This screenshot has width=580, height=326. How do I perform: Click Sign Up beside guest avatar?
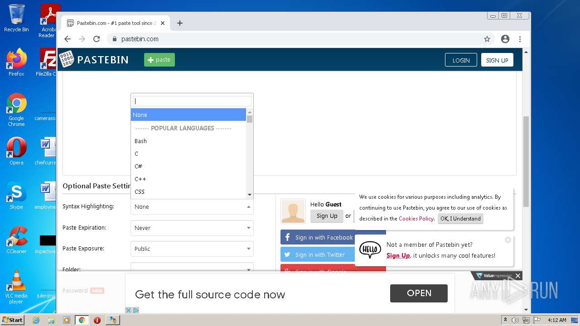(327, 216)
